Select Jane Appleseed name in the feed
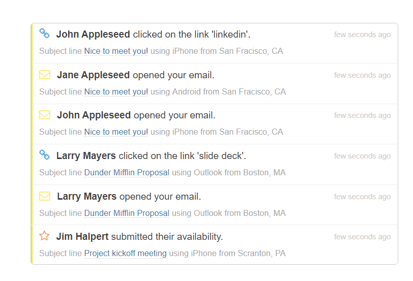 pos(93,75)
